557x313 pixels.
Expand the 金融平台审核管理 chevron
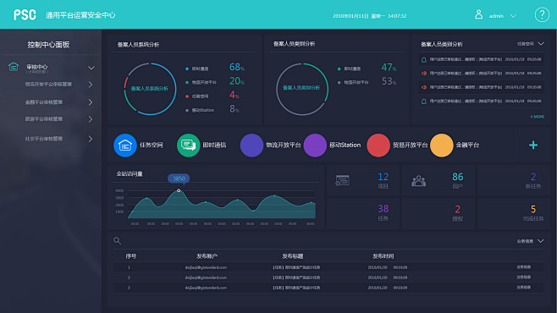91,102
